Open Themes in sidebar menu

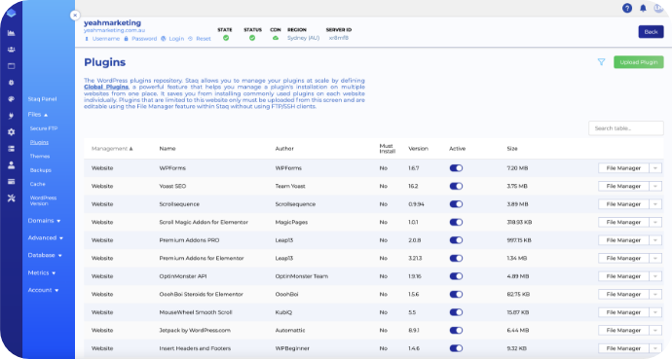point(39,157)
